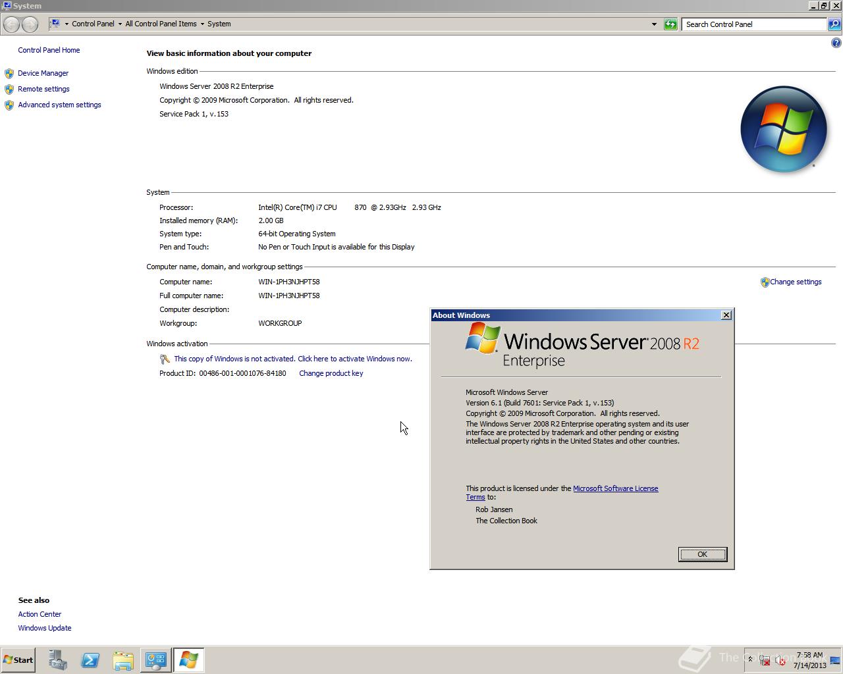Close the About Windows dialog
This screenshot has width=843, height=674.
726,315
